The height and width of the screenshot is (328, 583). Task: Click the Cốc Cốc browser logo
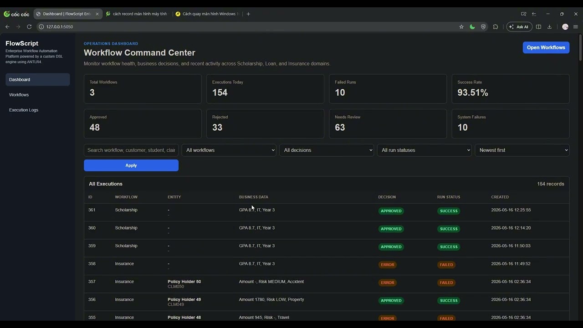pyautogui.click(x=16, y=14)
